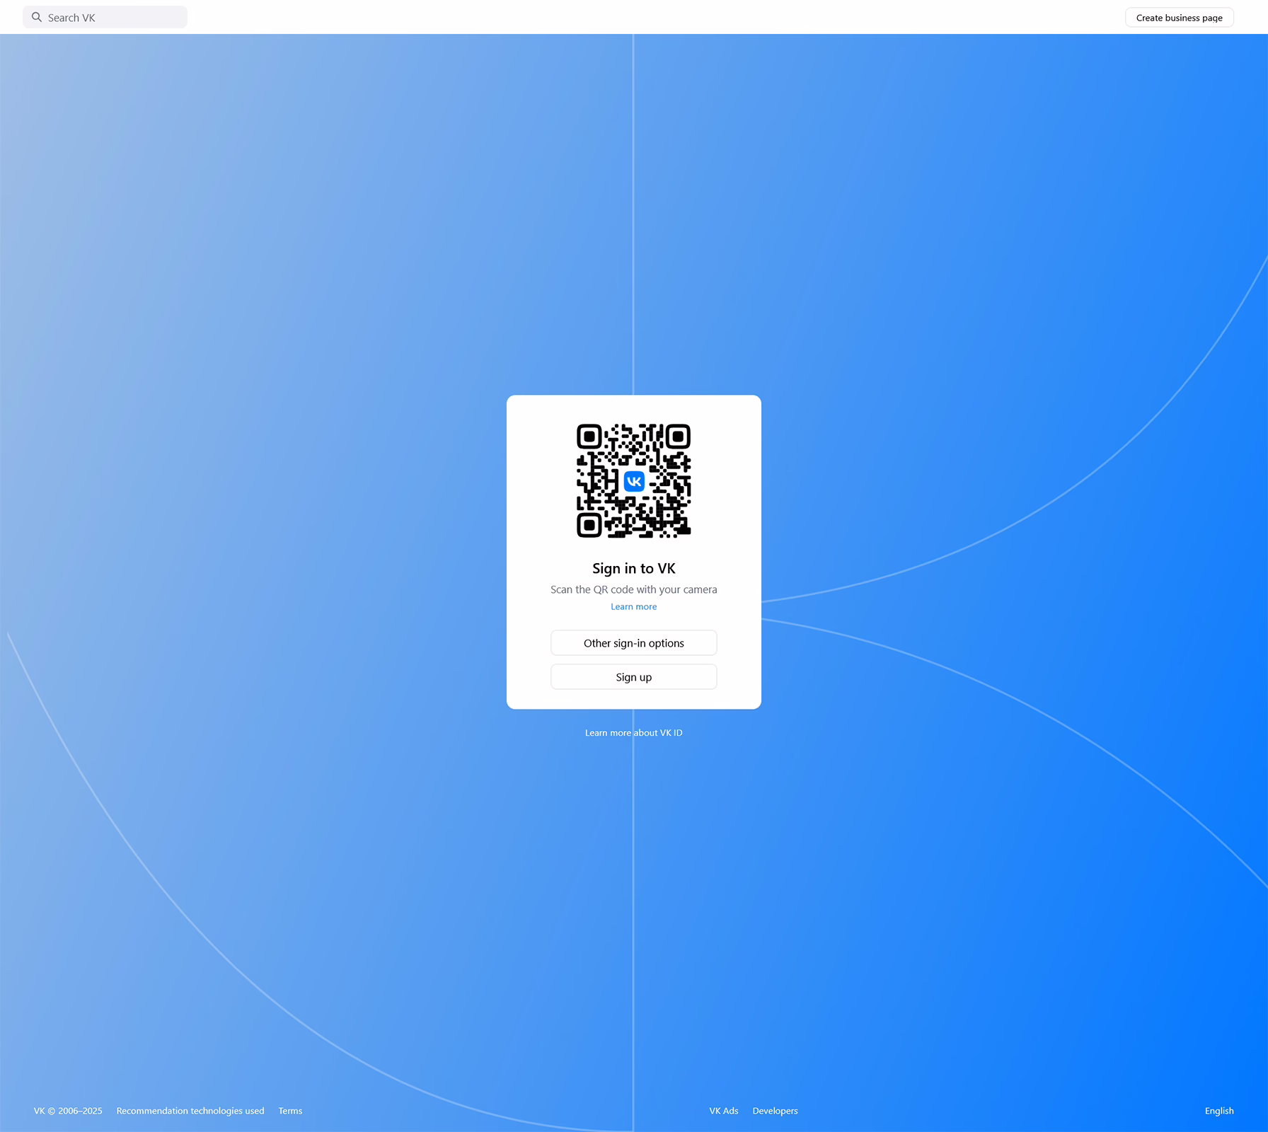This screenshot has height=1132, width=1268.
Task: Click the Sign up button
Action: (633, 676)
